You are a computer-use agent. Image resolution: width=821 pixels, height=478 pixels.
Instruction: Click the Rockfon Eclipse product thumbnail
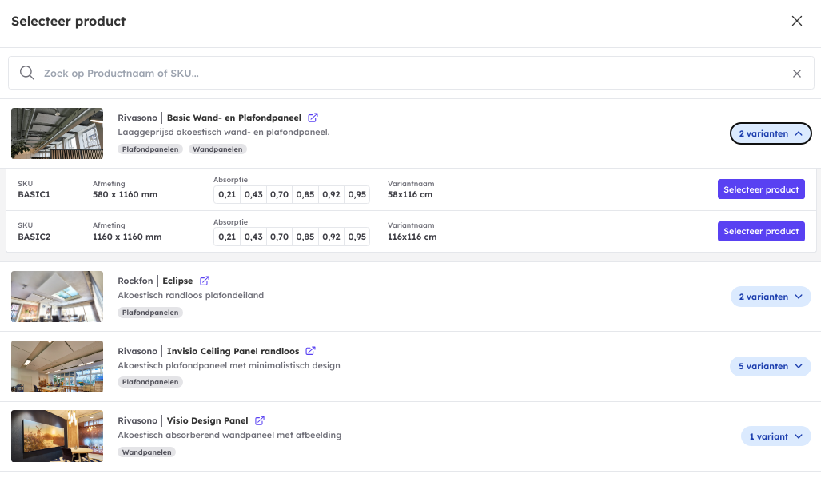point(57,297)
